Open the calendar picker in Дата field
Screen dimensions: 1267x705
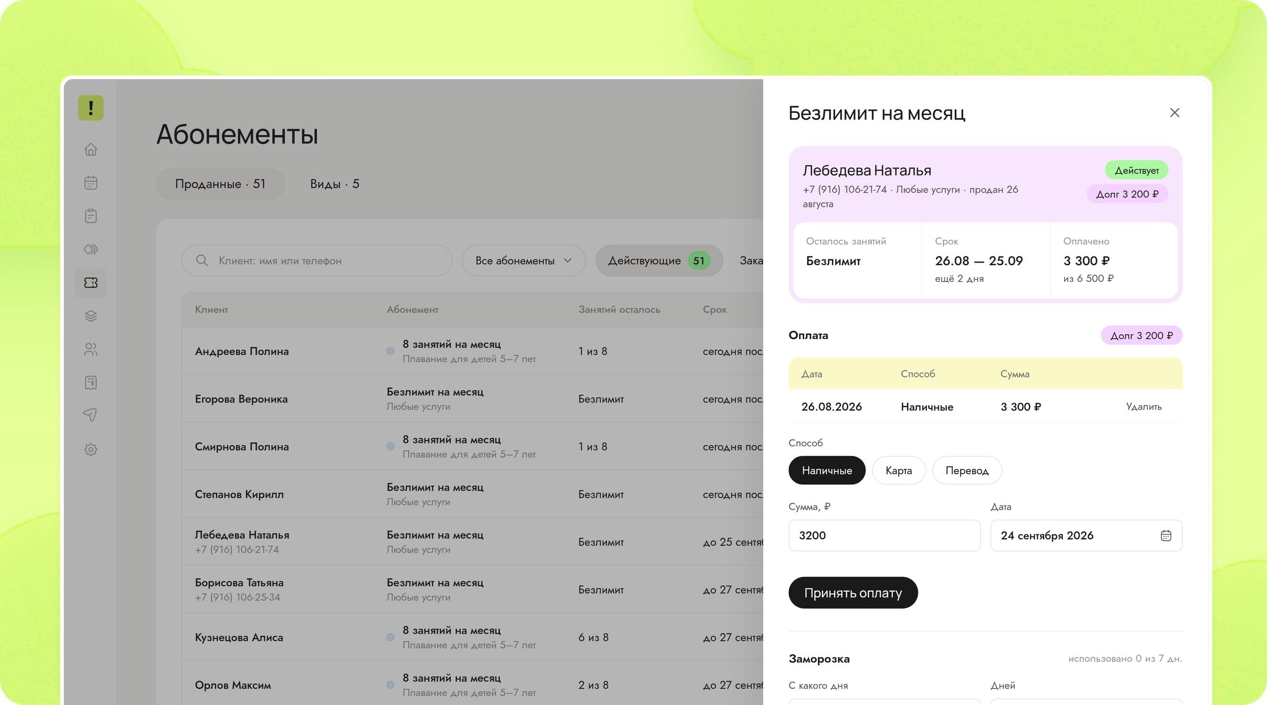(x=1166, y=535)
